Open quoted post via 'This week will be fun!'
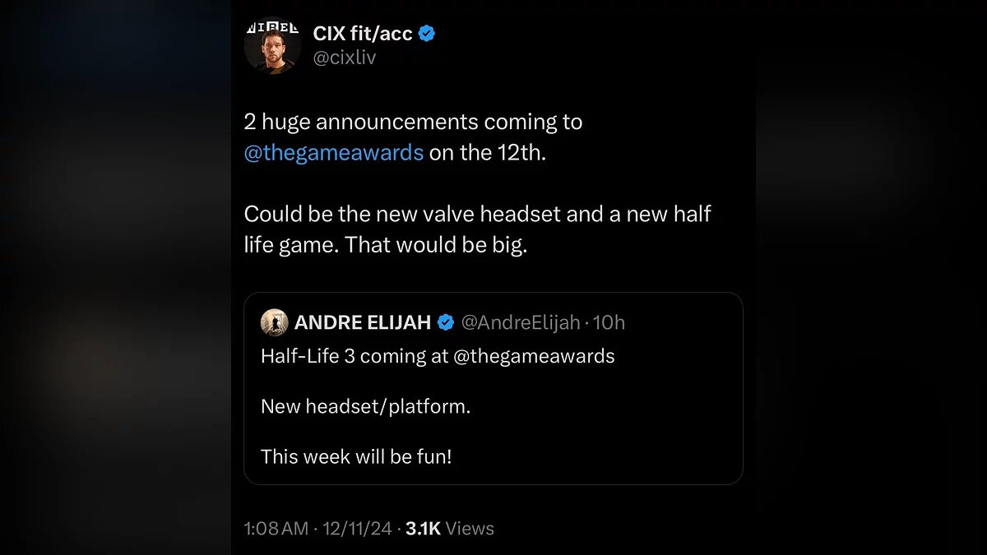Viewport: 987px width, 555px height. click(356, 456)
